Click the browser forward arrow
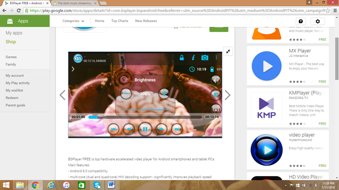Image resolution: width=339 pixels, height=190 pixels. (11, 11)
